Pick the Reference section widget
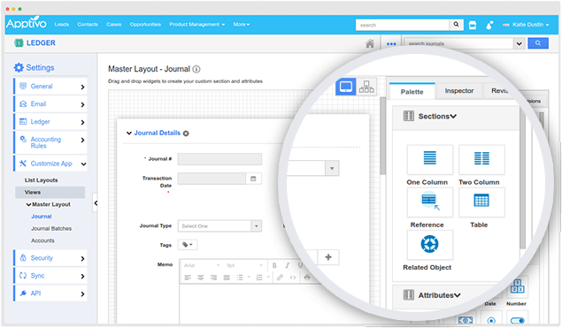Viewport: 562px width, 328px height. (x=430, y=202)
